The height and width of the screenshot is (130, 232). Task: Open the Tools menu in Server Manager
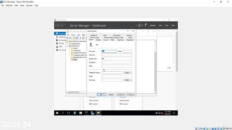(x=160, y=25)
